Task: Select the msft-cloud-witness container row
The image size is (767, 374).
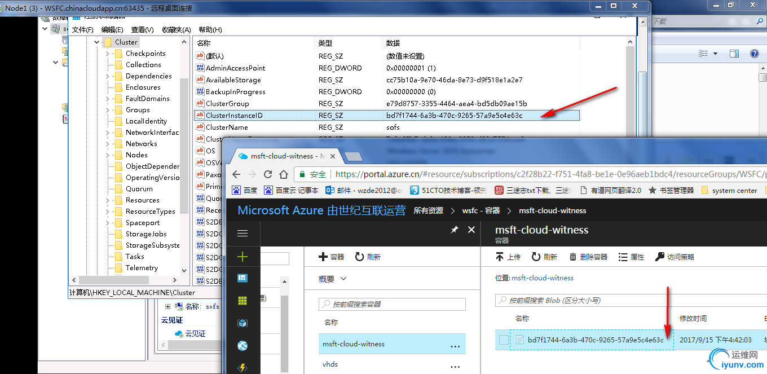Action: coord(392,344)
